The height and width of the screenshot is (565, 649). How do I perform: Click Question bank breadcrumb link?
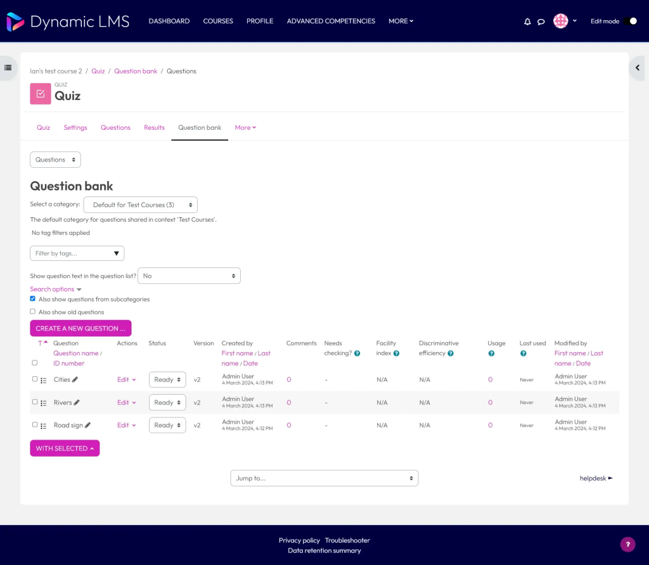[136, 71]
